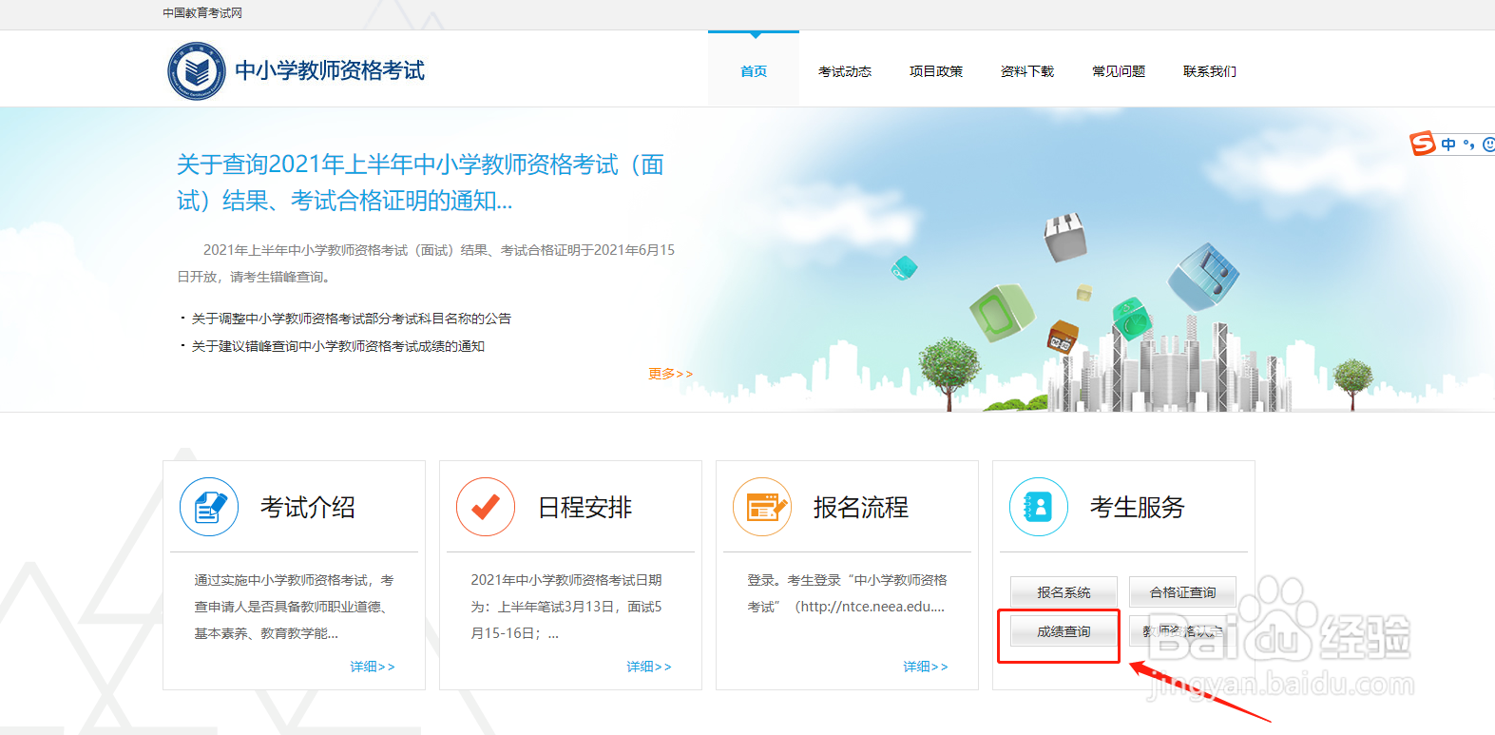The width and height of the screenshot is (1495, 735).
Task: Click the 日程安排 description about 3月13日
Action: (x=566, y=607)
